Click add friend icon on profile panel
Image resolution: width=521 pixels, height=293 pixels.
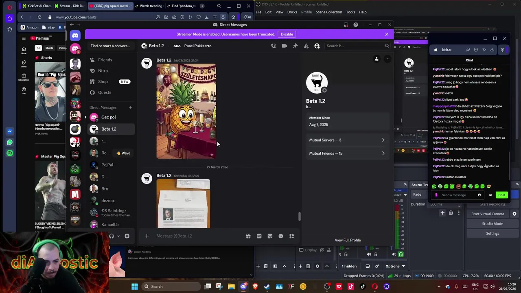click(x=377, y=59)
